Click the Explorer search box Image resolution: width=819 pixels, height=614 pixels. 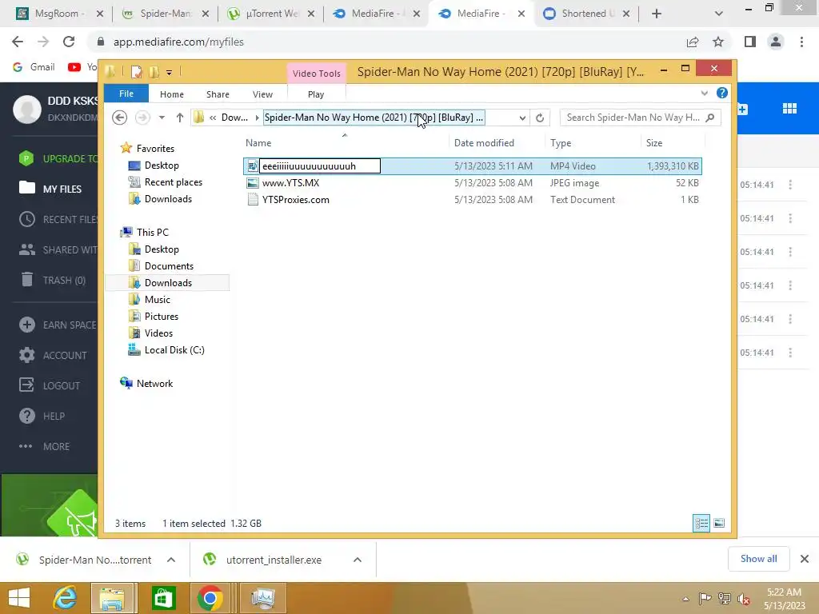tap(641, 118)
